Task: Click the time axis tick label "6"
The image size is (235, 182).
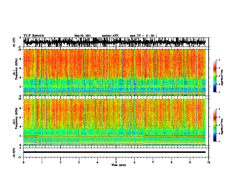Action: 135,162
